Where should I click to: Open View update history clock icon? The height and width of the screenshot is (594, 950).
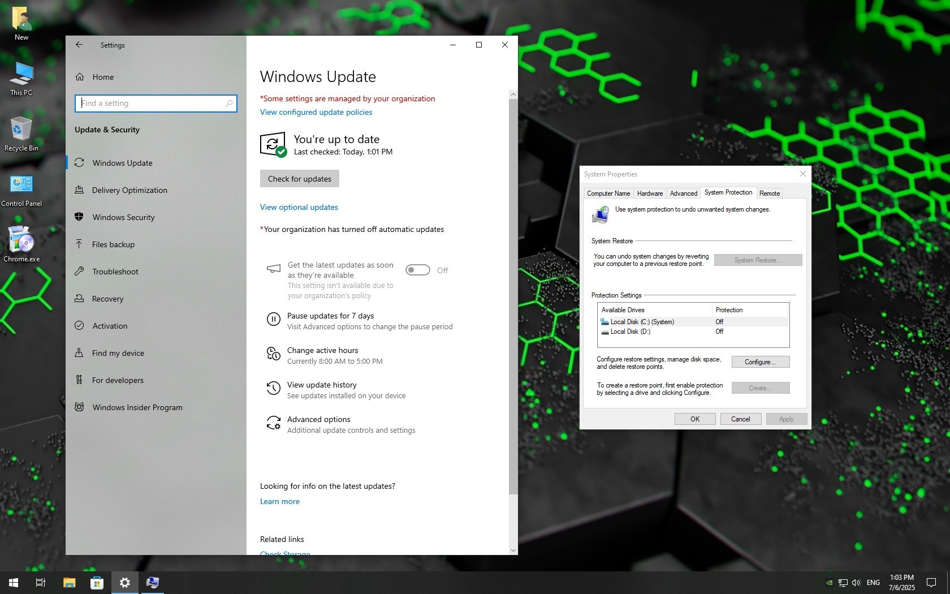click(x=273, y=389)
